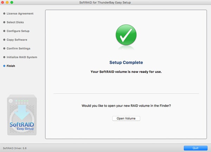Quit the SoftRAID setup assistant
This screenshot has height=152, width=211.
click(x=195, y=148)
